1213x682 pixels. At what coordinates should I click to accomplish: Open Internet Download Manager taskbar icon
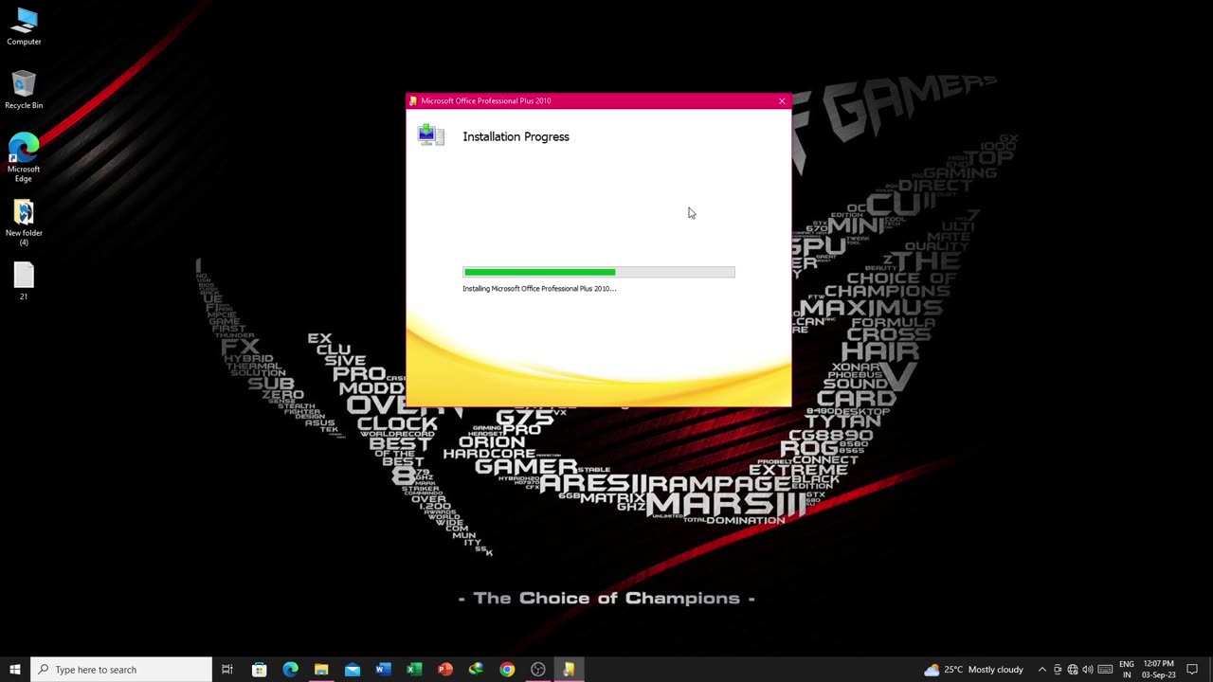(476, 670)
